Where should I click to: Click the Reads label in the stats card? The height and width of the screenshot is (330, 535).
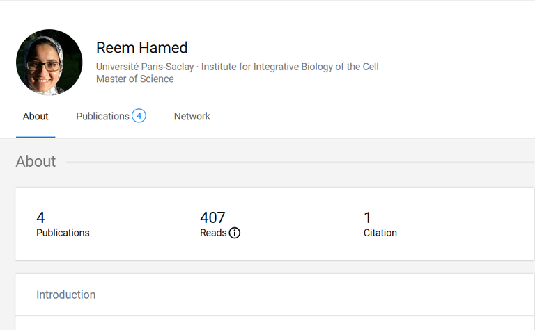pos(213,233)
